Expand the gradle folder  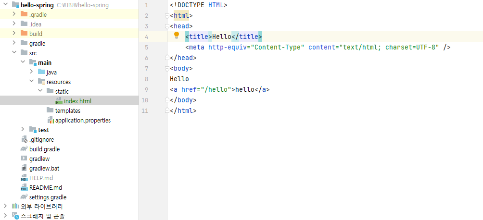(14, 43)
